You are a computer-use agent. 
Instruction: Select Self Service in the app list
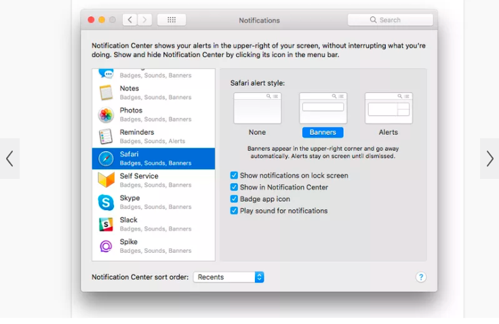153,180
